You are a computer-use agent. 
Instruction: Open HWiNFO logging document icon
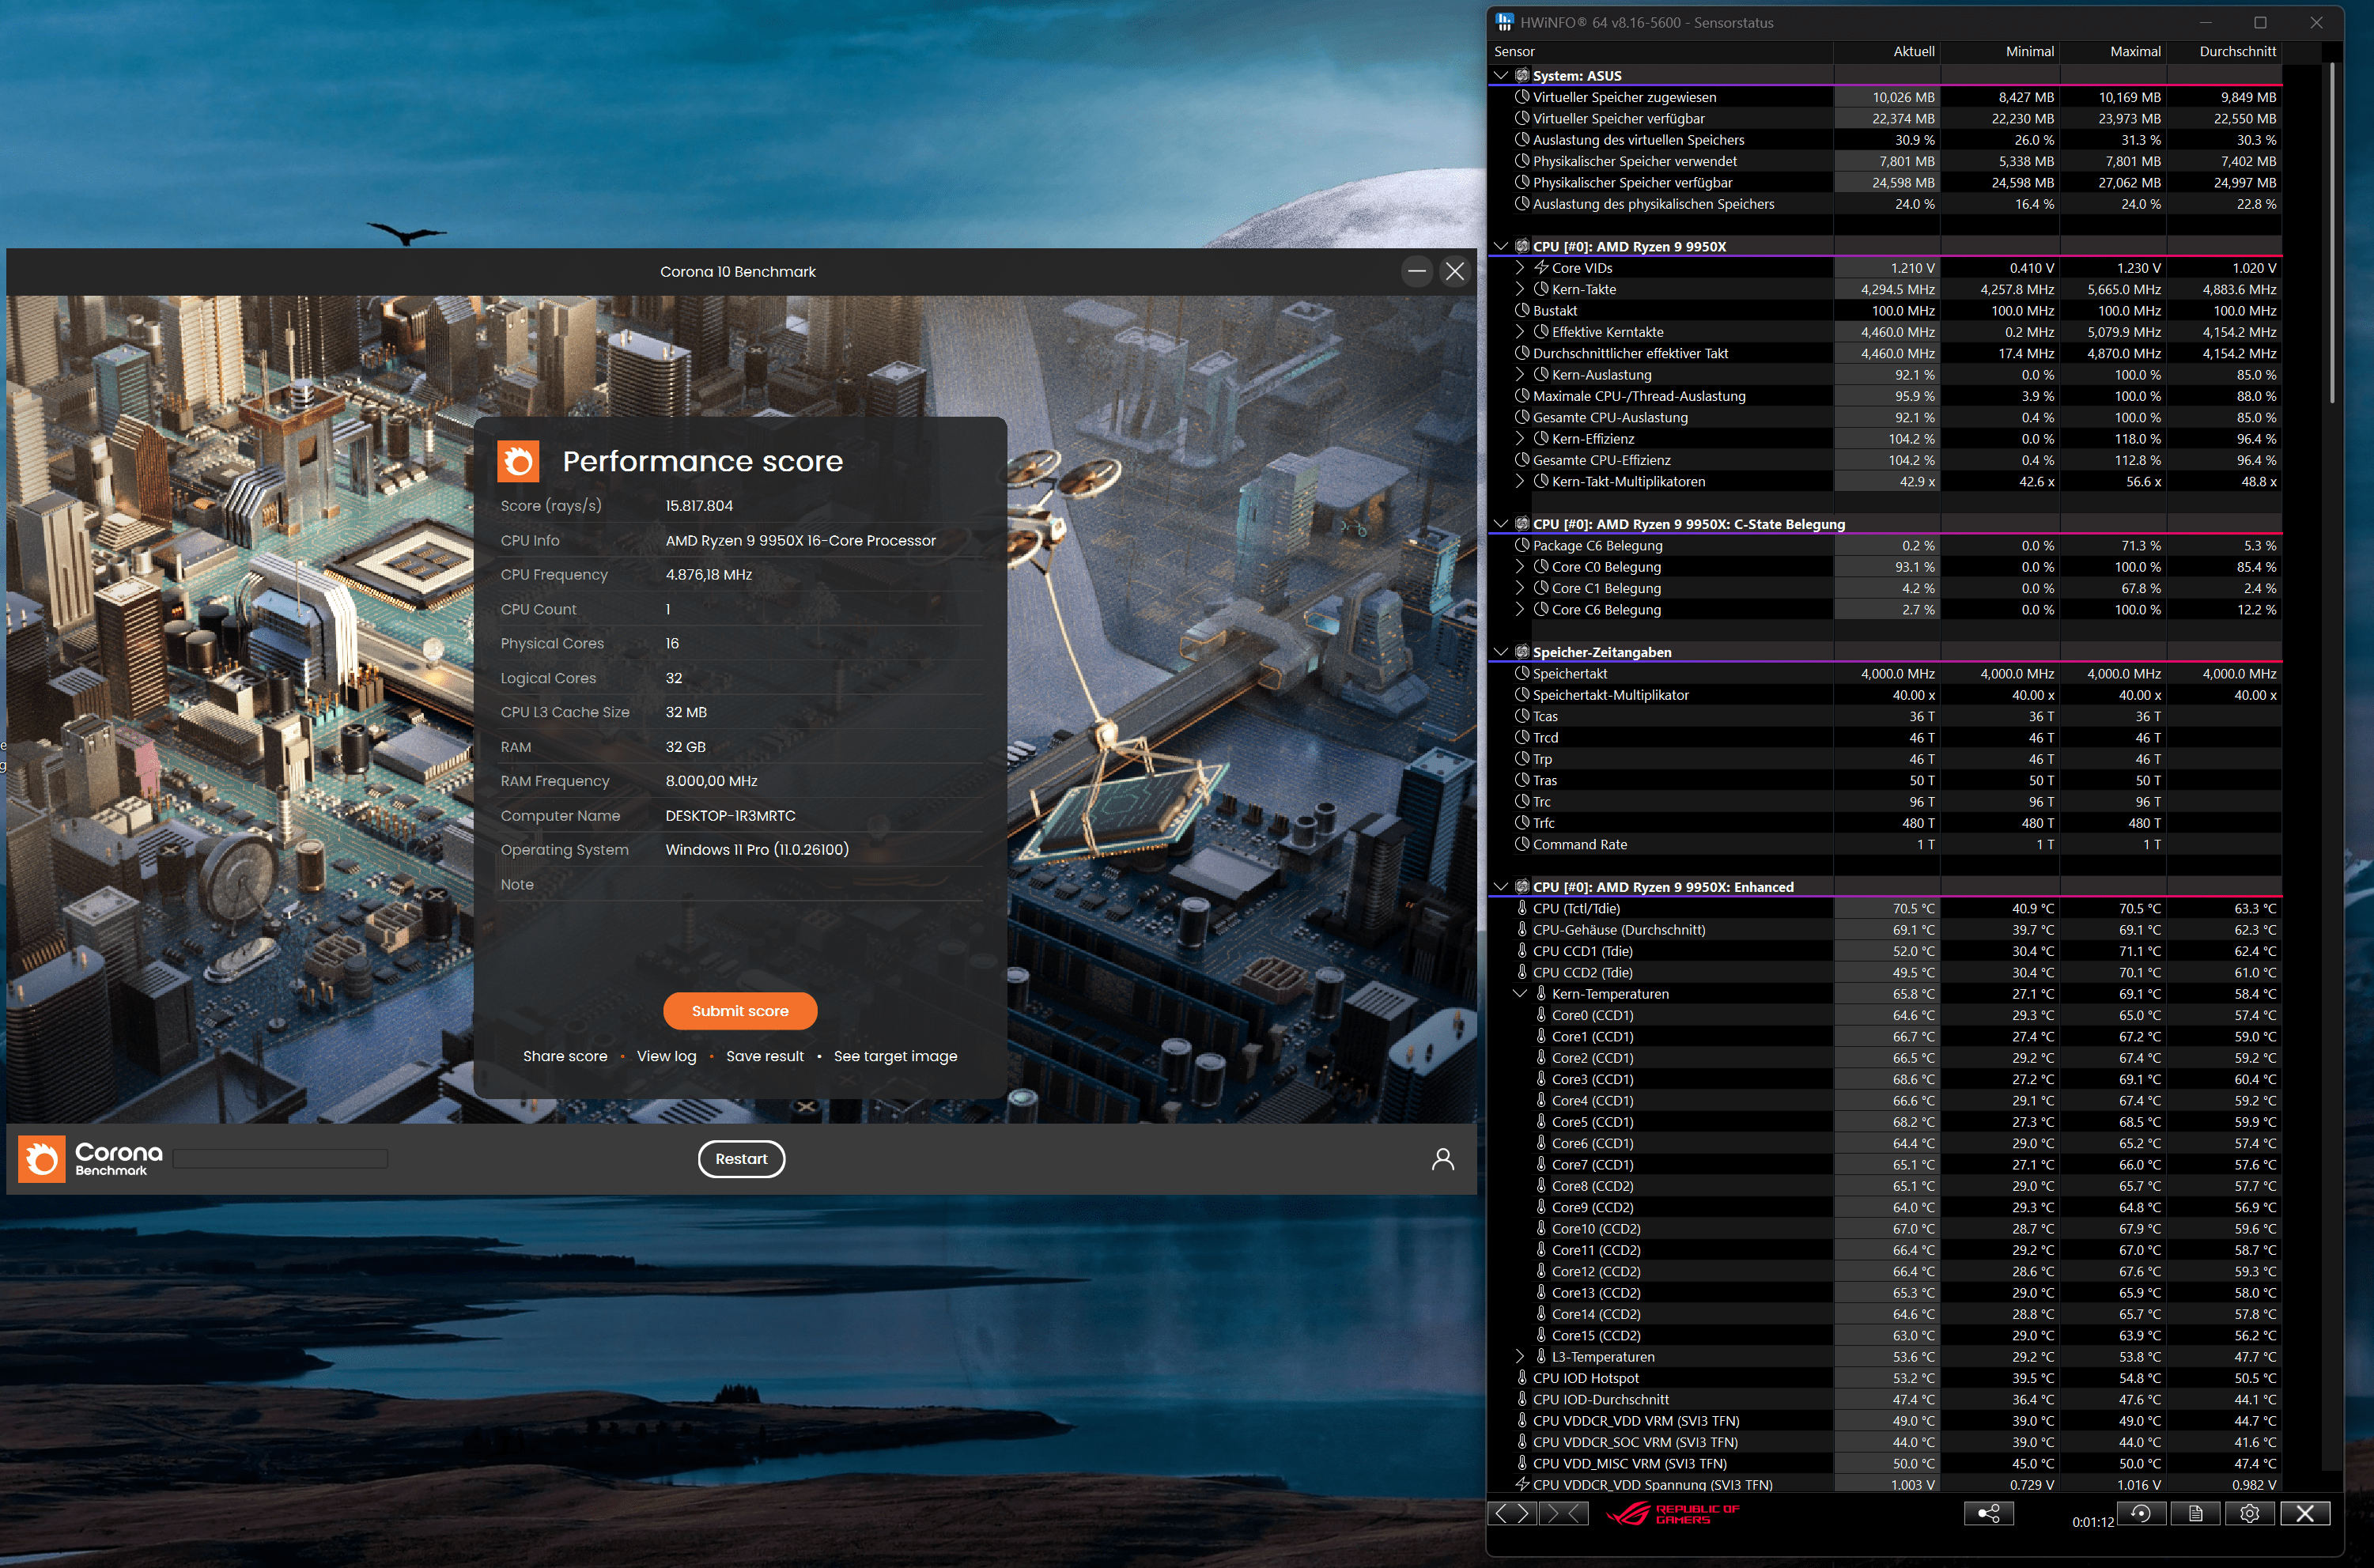(2196, 1513)
